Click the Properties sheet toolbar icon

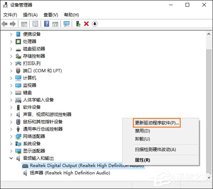coord(35,24)
